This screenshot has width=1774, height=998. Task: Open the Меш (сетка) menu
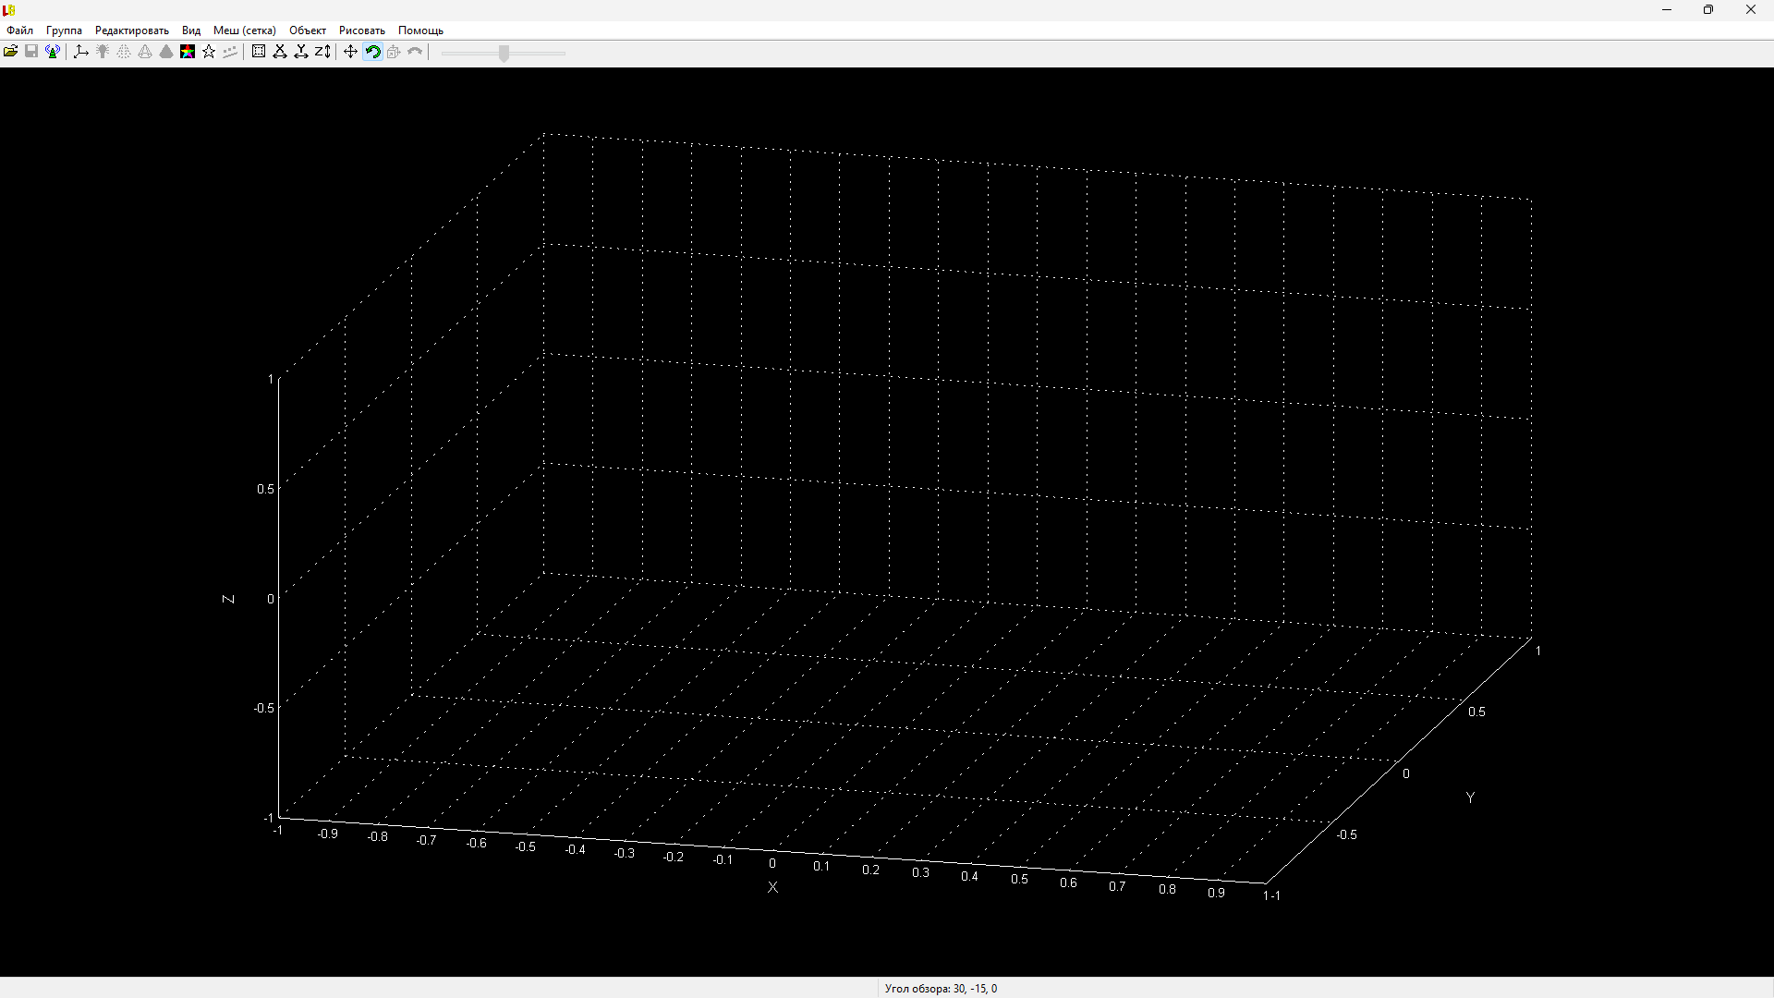coord(244,30)
